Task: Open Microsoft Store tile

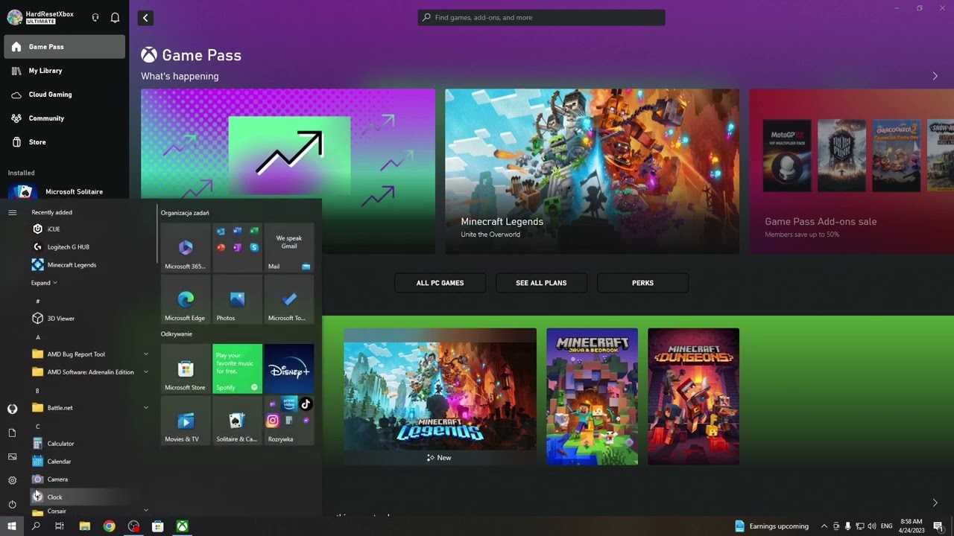Action: [186, 368]
